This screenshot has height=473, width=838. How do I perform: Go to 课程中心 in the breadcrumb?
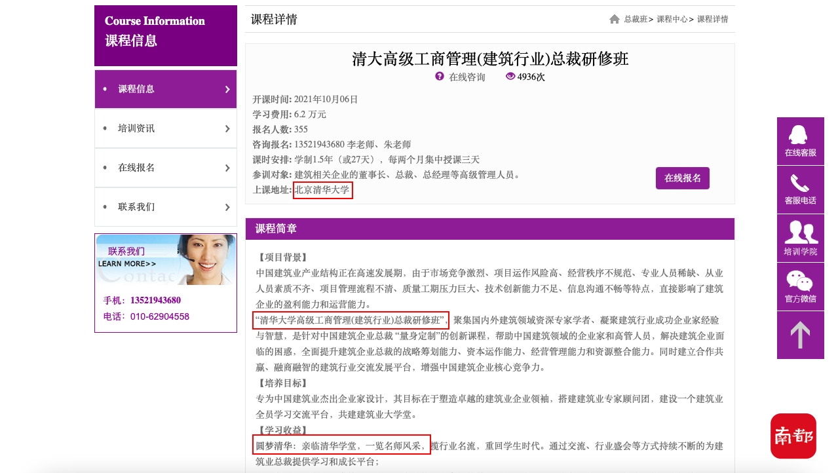672,19
